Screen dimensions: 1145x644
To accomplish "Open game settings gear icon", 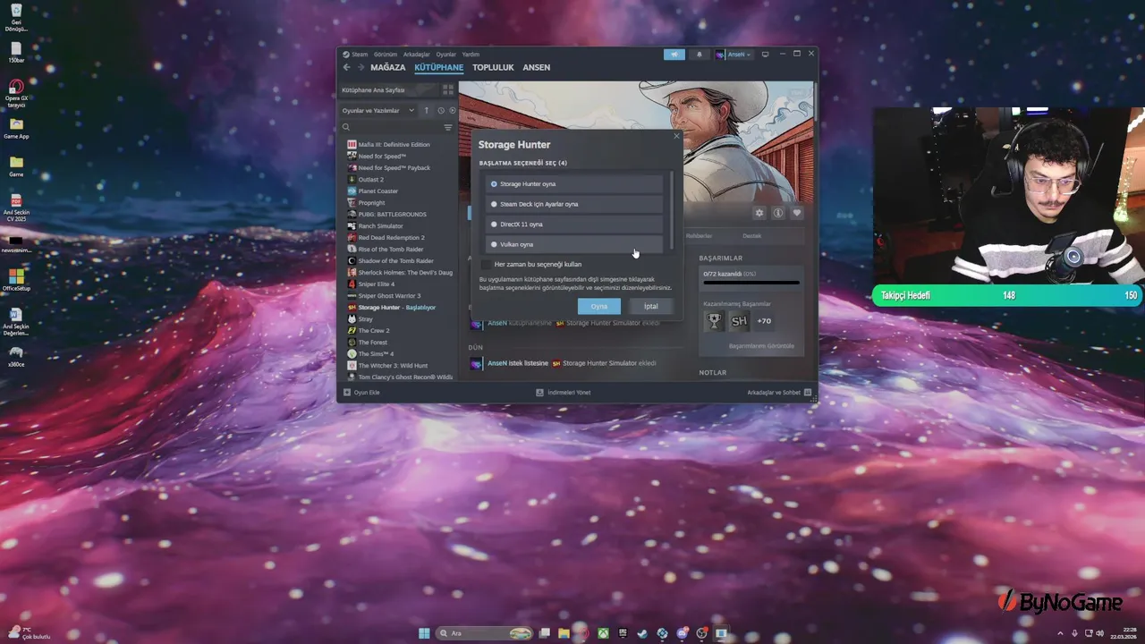I will click(x=759, y=213).
